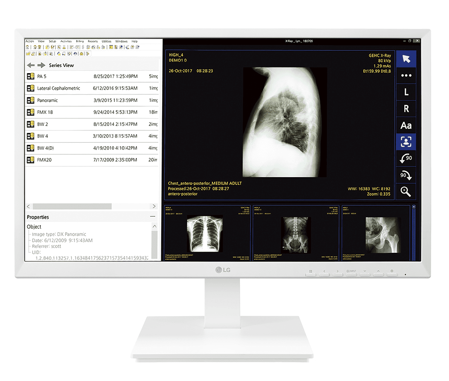This screenshot has width=449, height=381.
Task: Rotate image 90 degrees counterclockwise
Action: point(406,158)
